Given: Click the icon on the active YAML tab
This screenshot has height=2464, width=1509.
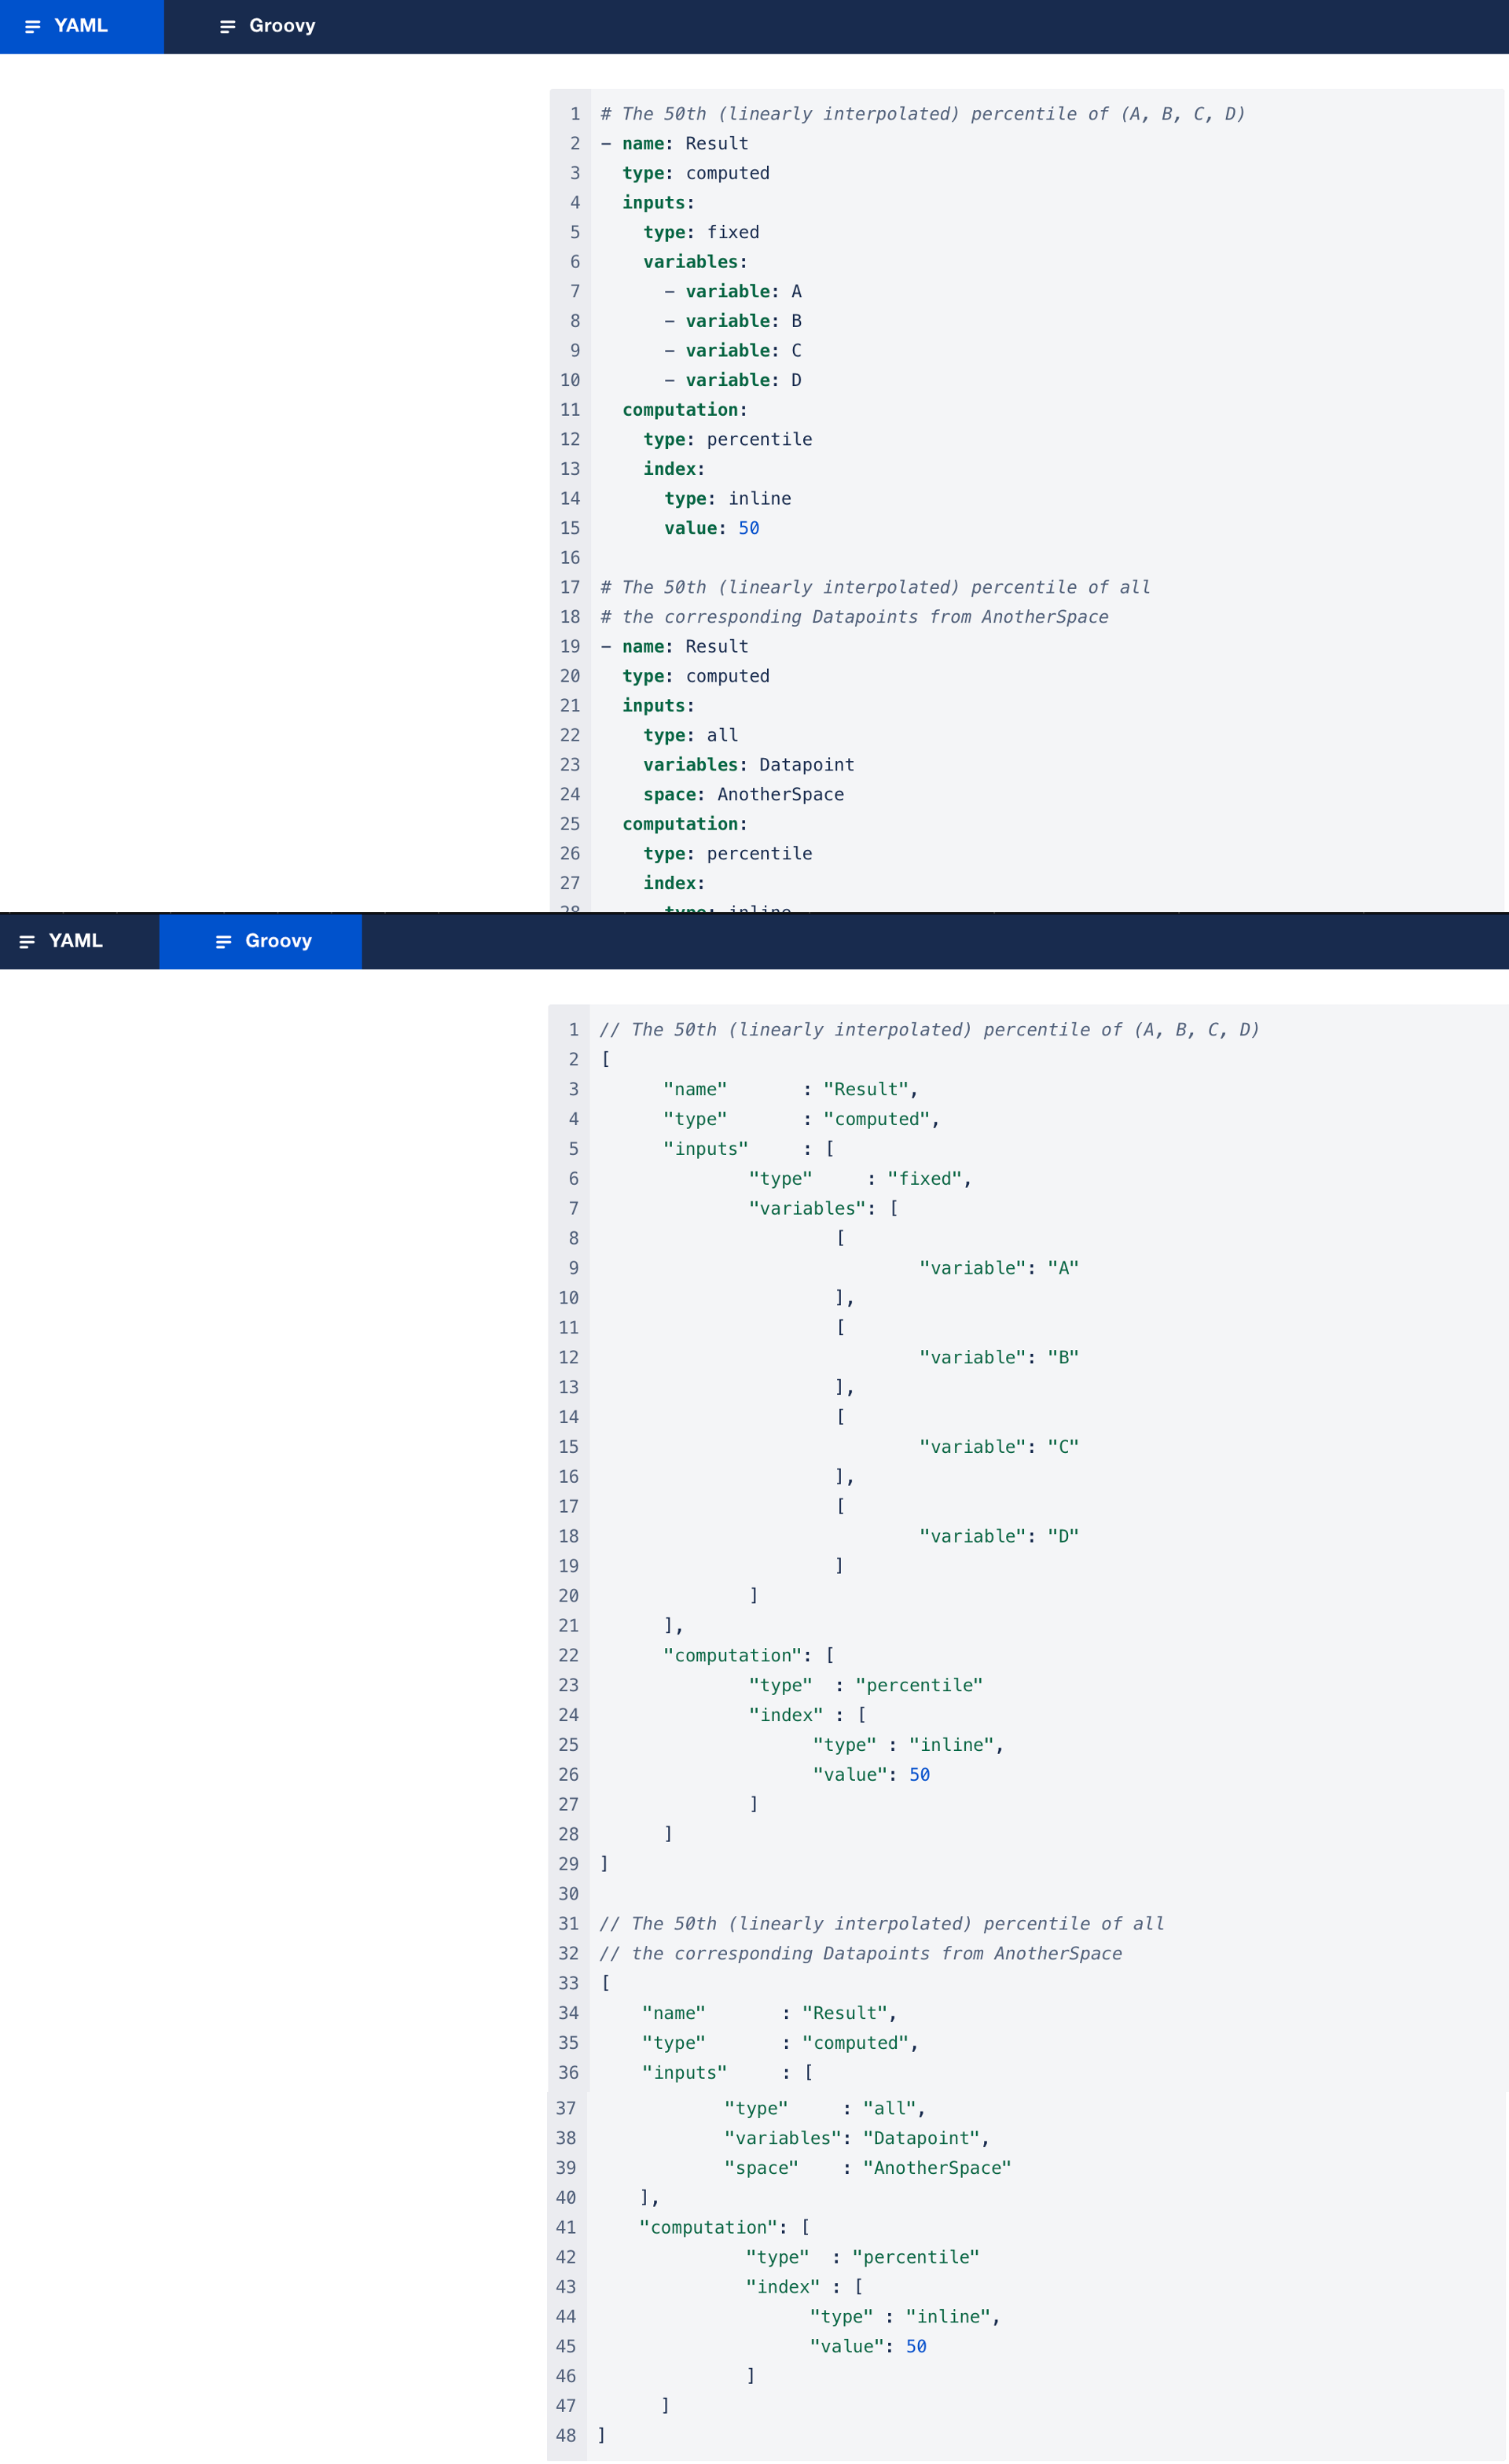Looking at the screenshot, I should pos(33,27).
